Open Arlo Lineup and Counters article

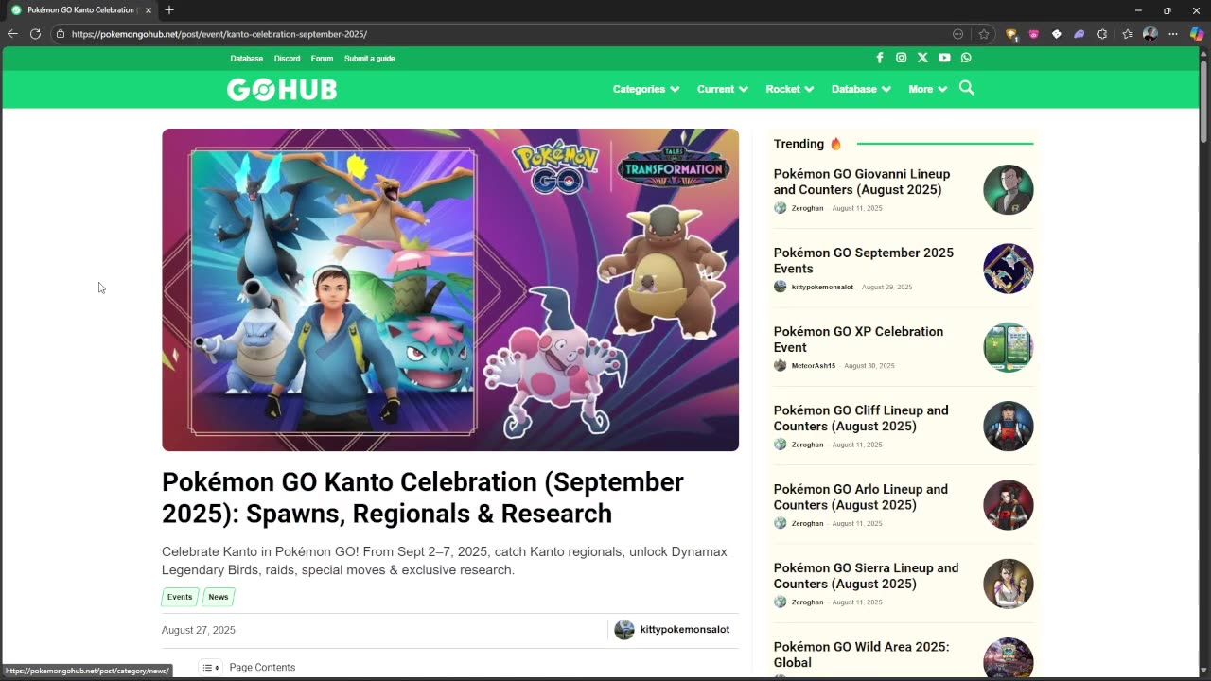(861, 497)
